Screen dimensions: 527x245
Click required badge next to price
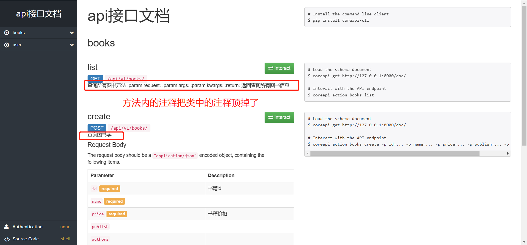coord(117,214)
